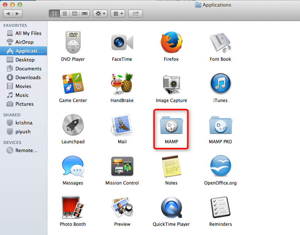
Task: Click the "MAMP PRO" name label
Action: coord(220,142)
